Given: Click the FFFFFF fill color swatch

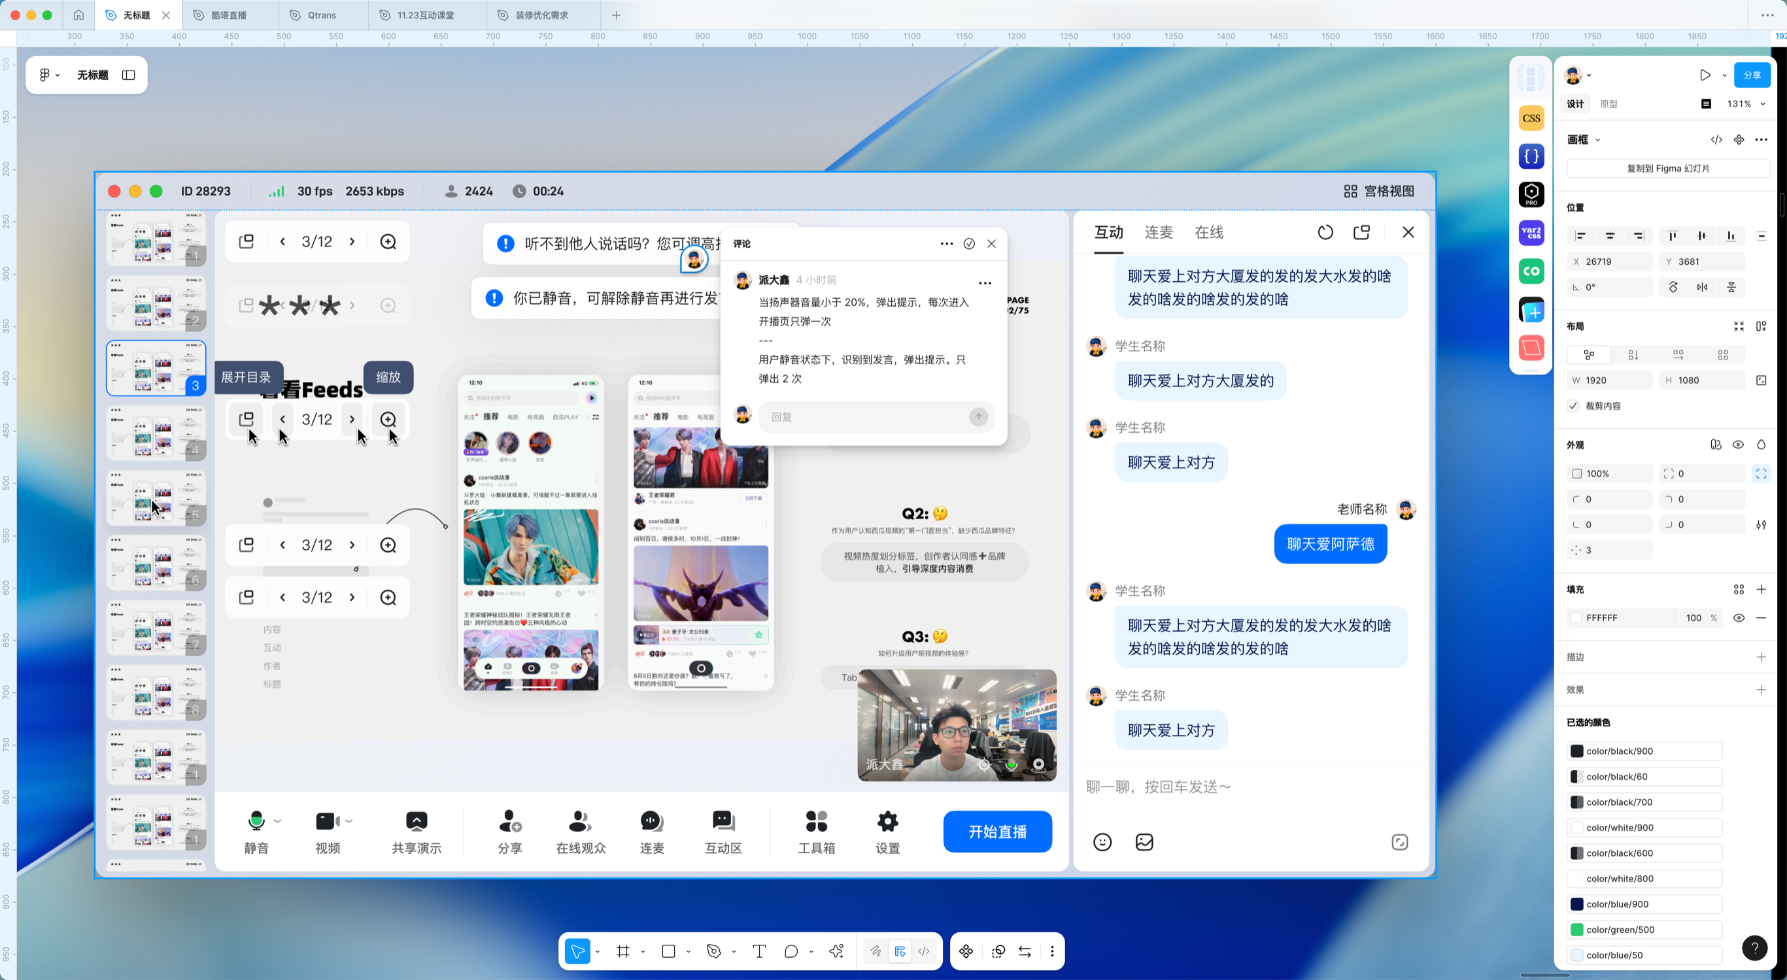Looking at the screenshot, I should click(x=1576, y=618).
